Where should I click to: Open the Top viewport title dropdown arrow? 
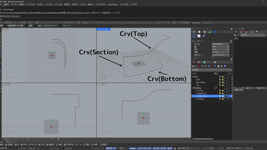[x=8, y=29]
